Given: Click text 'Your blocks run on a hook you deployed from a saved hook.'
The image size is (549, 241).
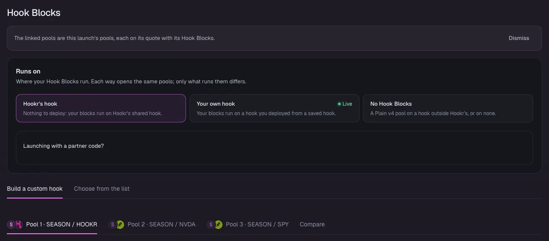Looking at the screenshot, I should (x=266, y=113).
